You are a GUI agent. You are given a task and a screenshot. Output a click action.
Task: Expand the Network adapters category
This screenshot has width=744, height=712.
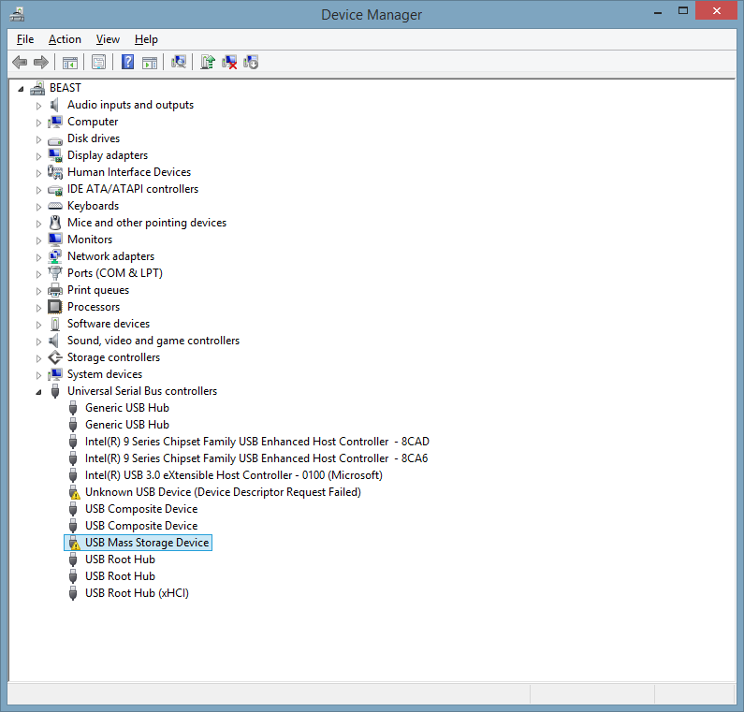[x=39, y=257]
